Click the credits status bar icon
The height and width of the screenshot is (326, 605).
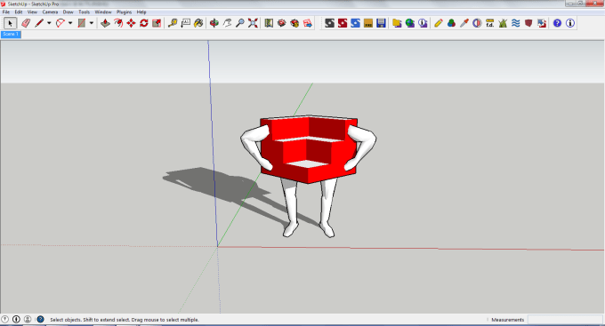[x=16, y=319]
